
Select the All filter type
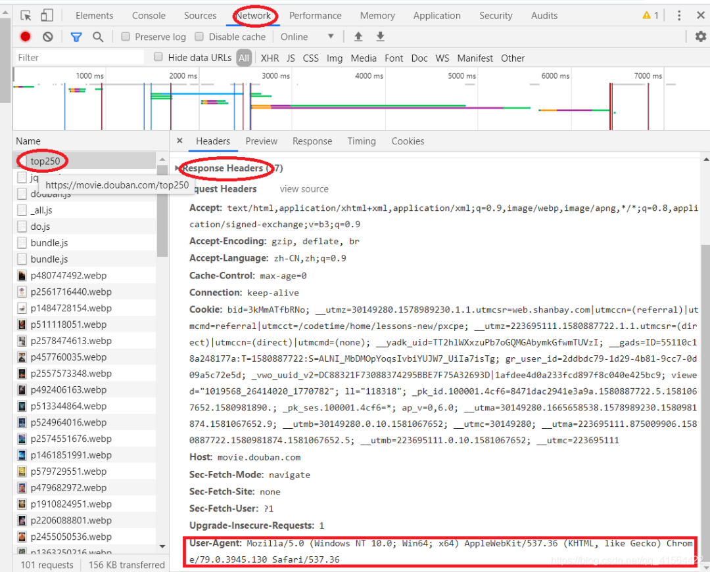[x=244, y=58]
